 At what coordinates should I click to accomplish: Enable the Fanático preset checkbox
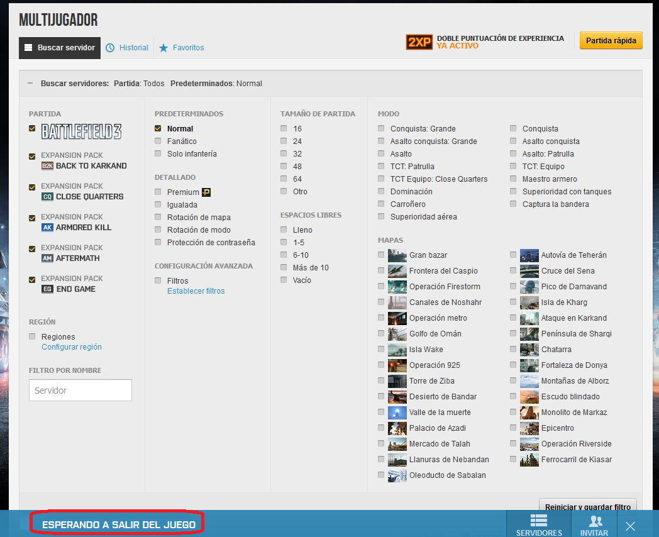coord(158,141)
